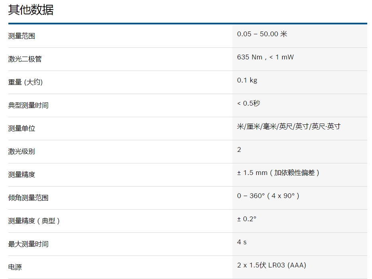The image size is (372, 279).
Task: Click the 米/厘米/毫米/英尺/英寸 units value
Action: 289,126
